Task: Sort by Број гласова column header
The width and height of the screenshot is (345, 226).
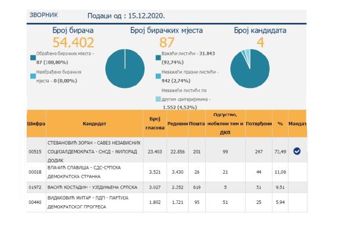Action: 155,124
